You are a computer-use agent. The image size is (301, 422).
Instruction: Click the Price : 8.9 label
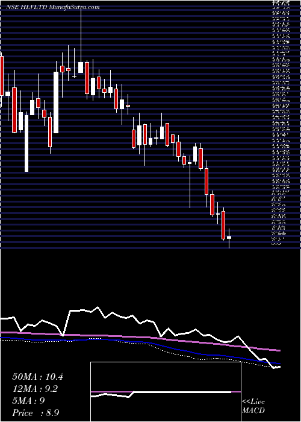(x=36, y=413)
